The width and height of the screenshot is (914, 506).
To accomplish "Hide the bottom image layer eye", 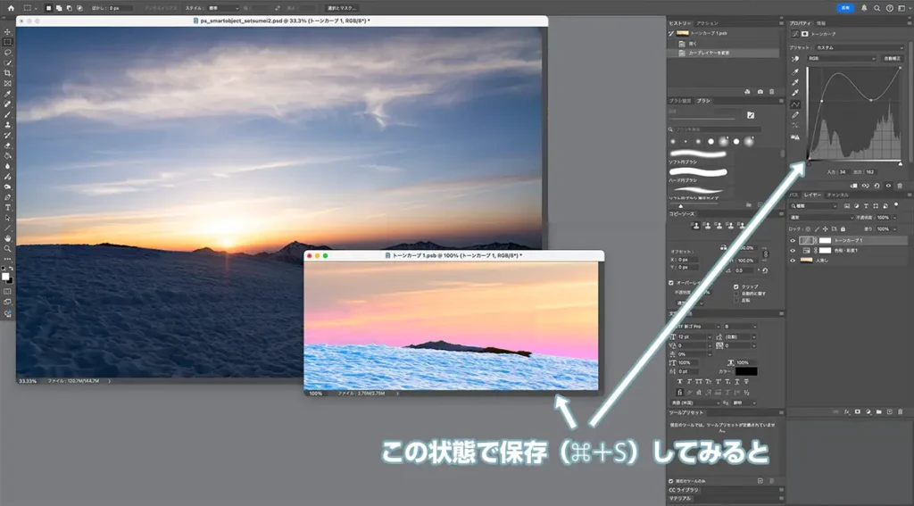I will (x=793, y=260).
